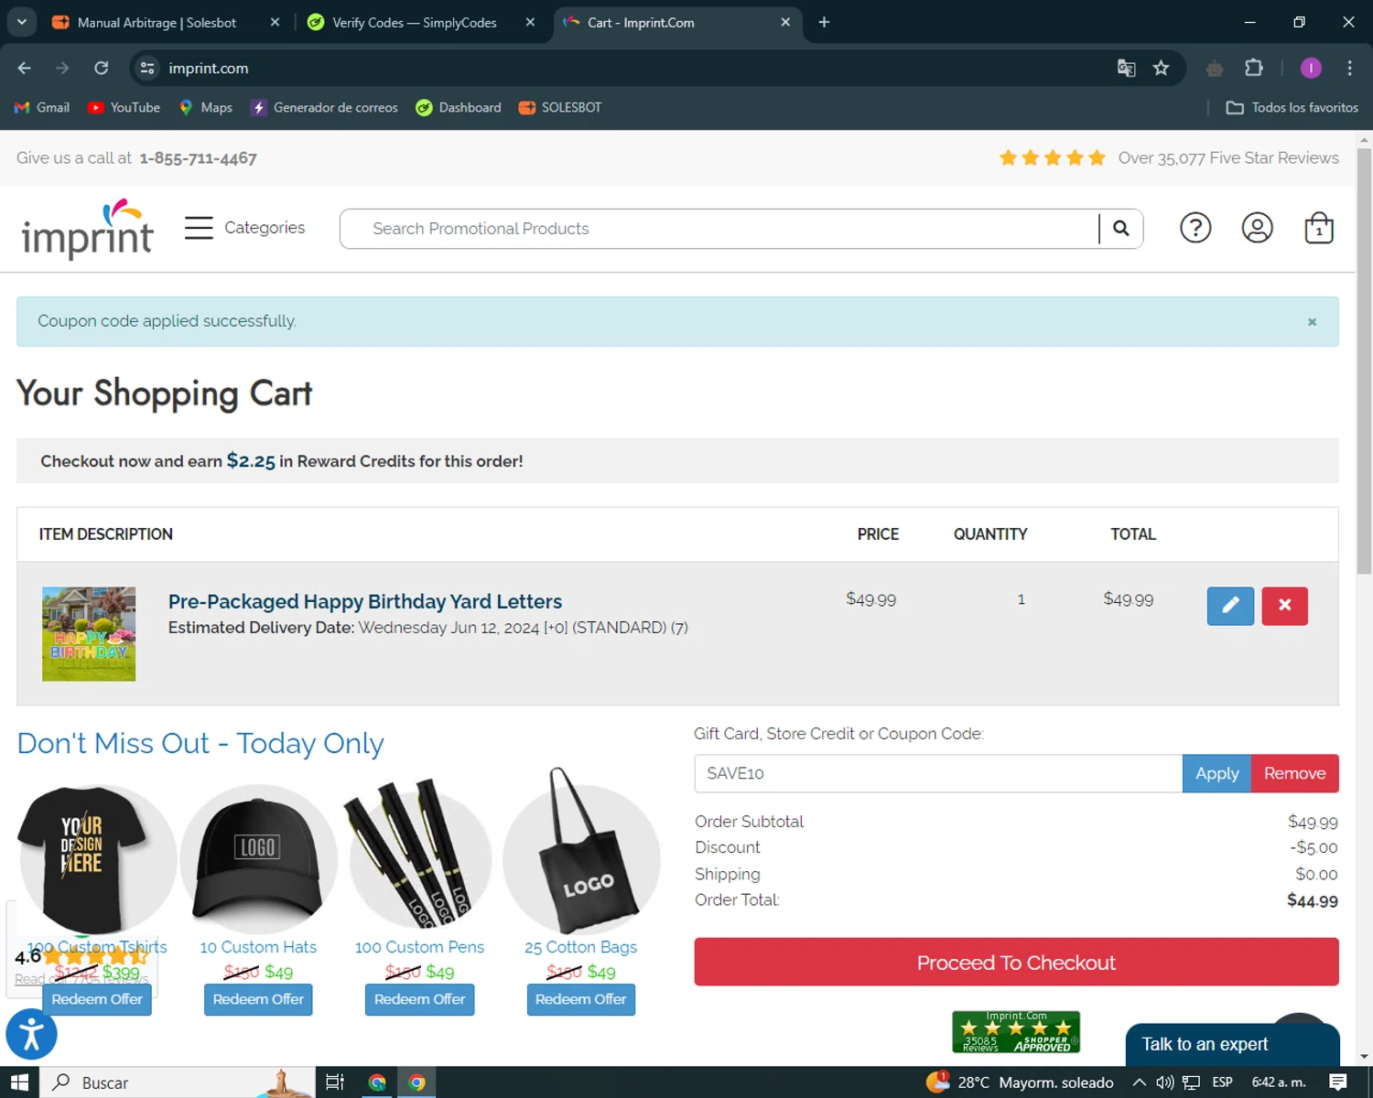Open the help question mark icon

pyautogui.click(x=1195, y=228)
